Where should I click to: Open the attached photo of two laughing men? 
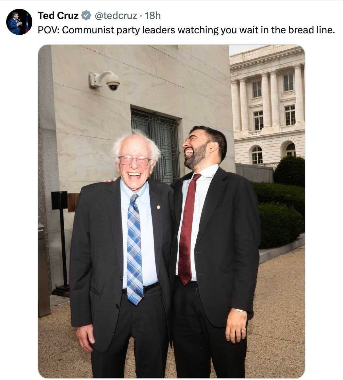(x=171, y=211)
